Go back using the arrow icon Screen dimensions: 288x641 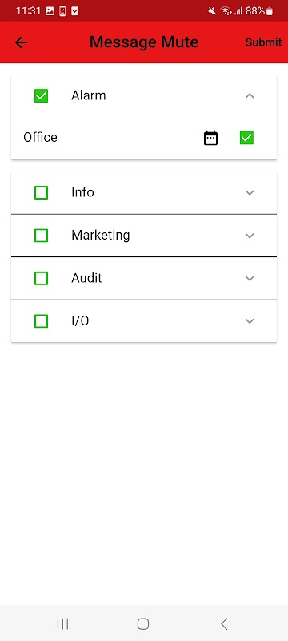21,42
